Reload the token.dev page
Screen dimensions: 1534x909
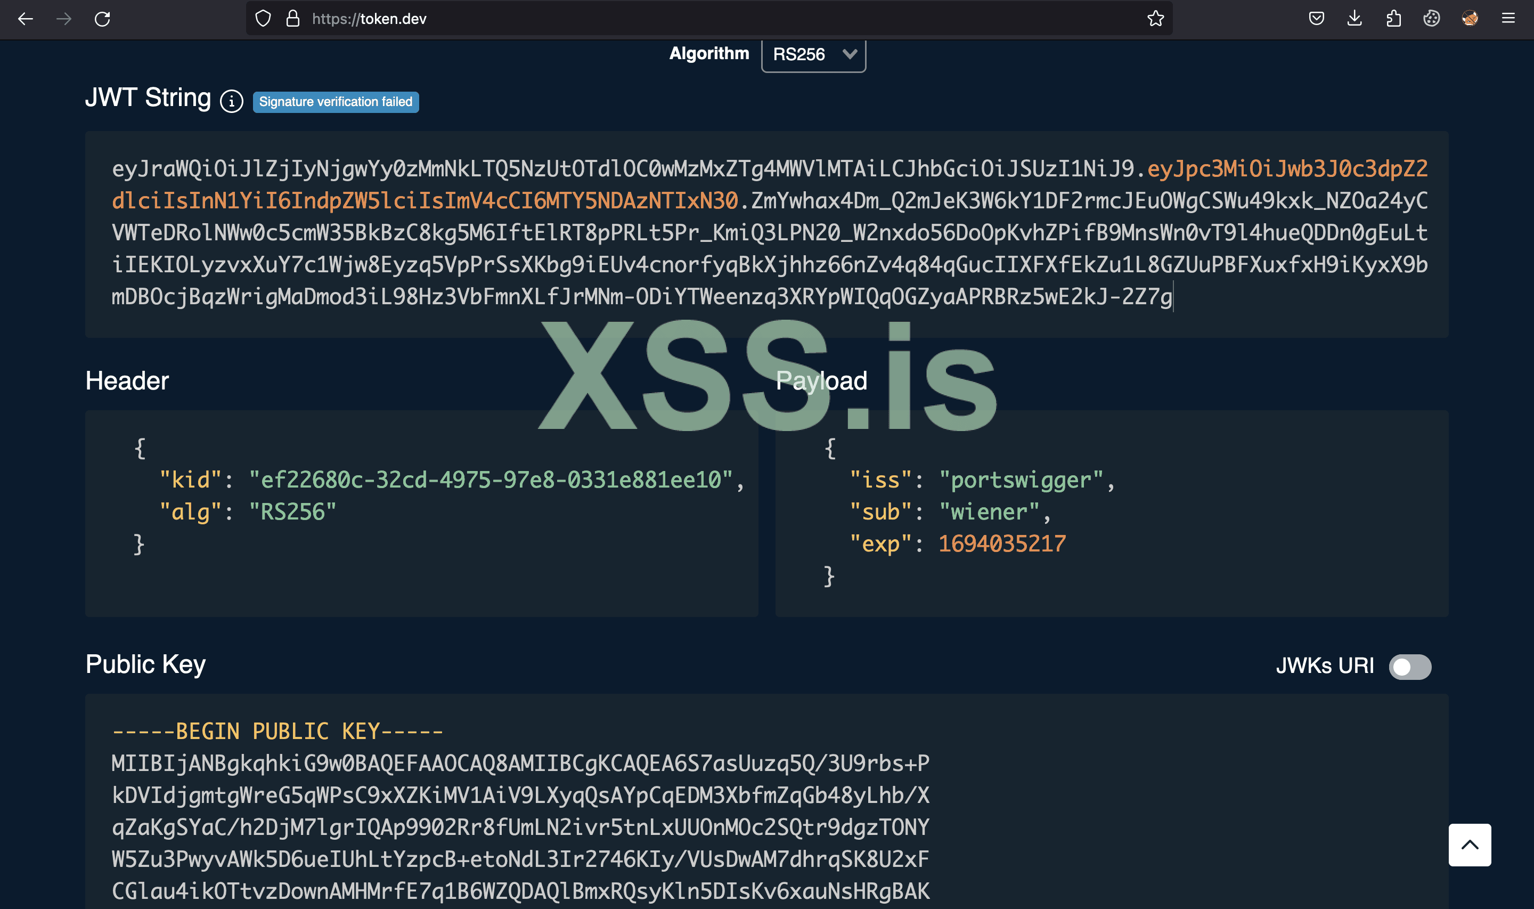[x=102, y=19]
